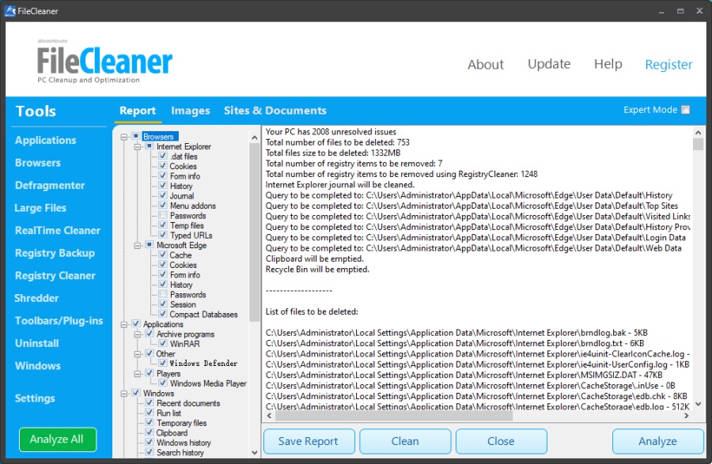Open the Browsers tool in sidebar

coord(38,163)
